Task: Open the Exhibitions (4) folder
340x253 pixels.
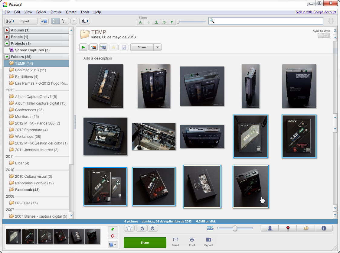Action: pos(27,77)
